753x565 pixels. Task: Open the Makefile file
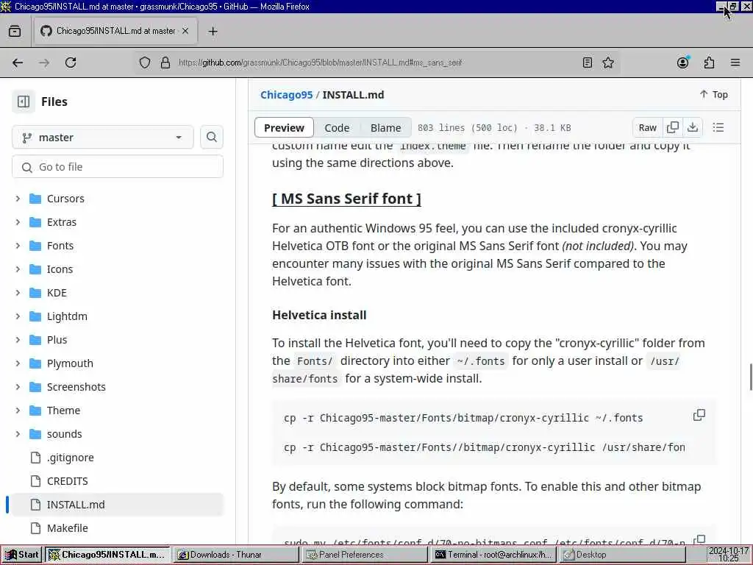[67, 528]
